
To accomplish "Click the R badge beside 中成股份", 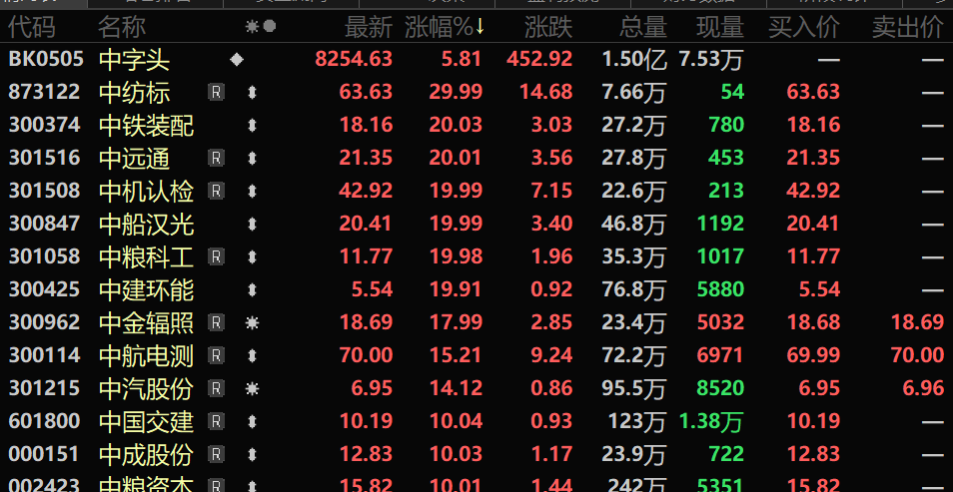I will (216, 453).
